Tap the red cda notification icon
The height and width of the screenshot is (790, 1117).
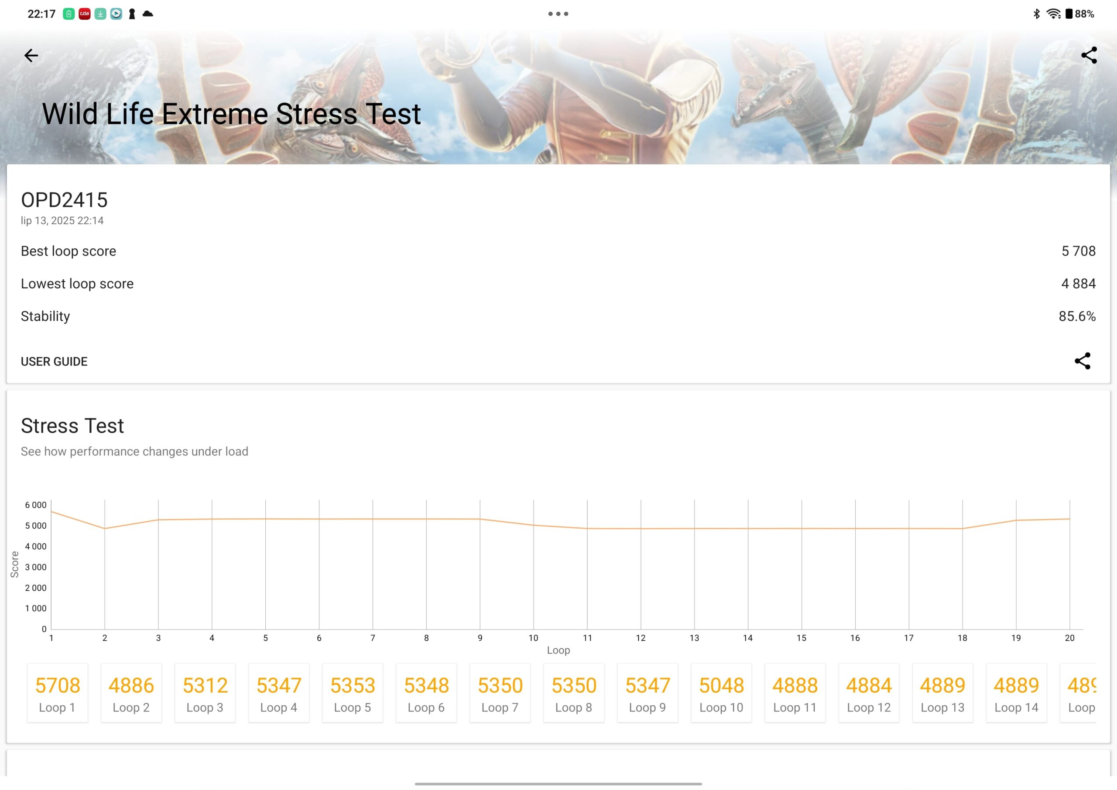pos(85,14)
